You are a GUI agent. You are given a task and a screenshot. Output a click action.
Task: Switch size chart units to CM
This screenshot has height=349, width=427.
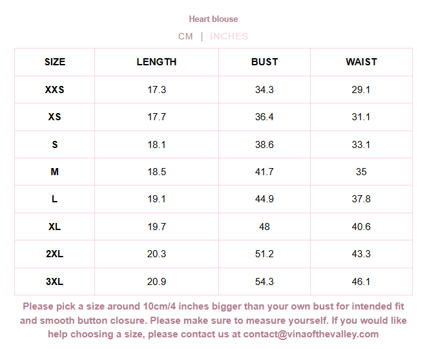(x=185, y=36)
